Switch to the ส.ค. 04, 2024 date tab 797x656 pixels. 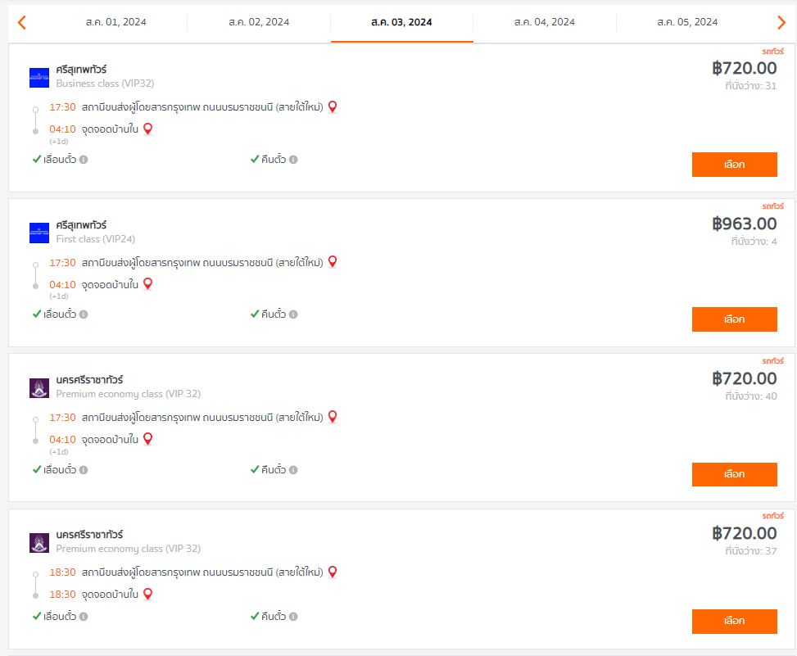point(545,22)
